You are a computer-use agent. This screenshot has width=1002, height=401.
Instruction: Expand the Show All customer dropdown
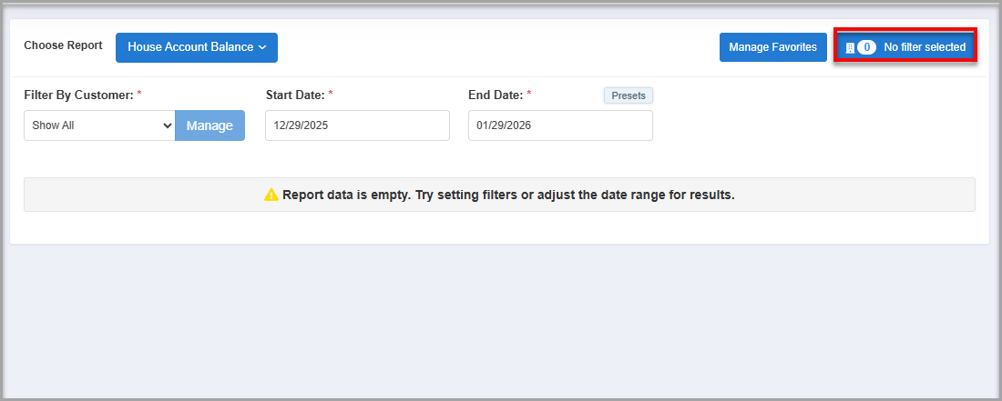(x=99, y=125)
